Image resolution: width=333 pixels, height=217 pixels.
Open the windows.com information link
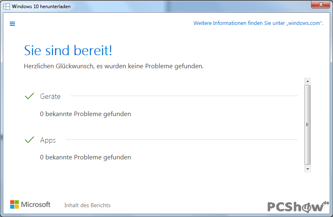coord(258,23)
